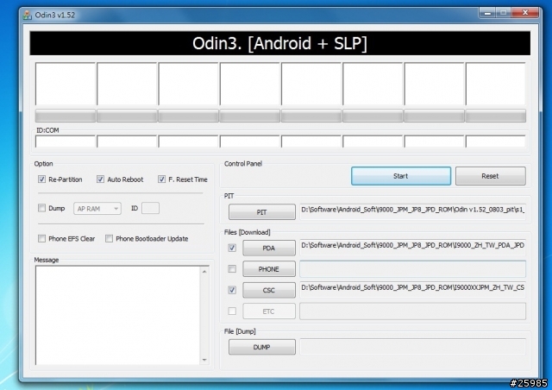Image resolution: width=552 pixels, height=390 pixels.
Task: Click the DUMP file button
Action: tap(262, 347)
